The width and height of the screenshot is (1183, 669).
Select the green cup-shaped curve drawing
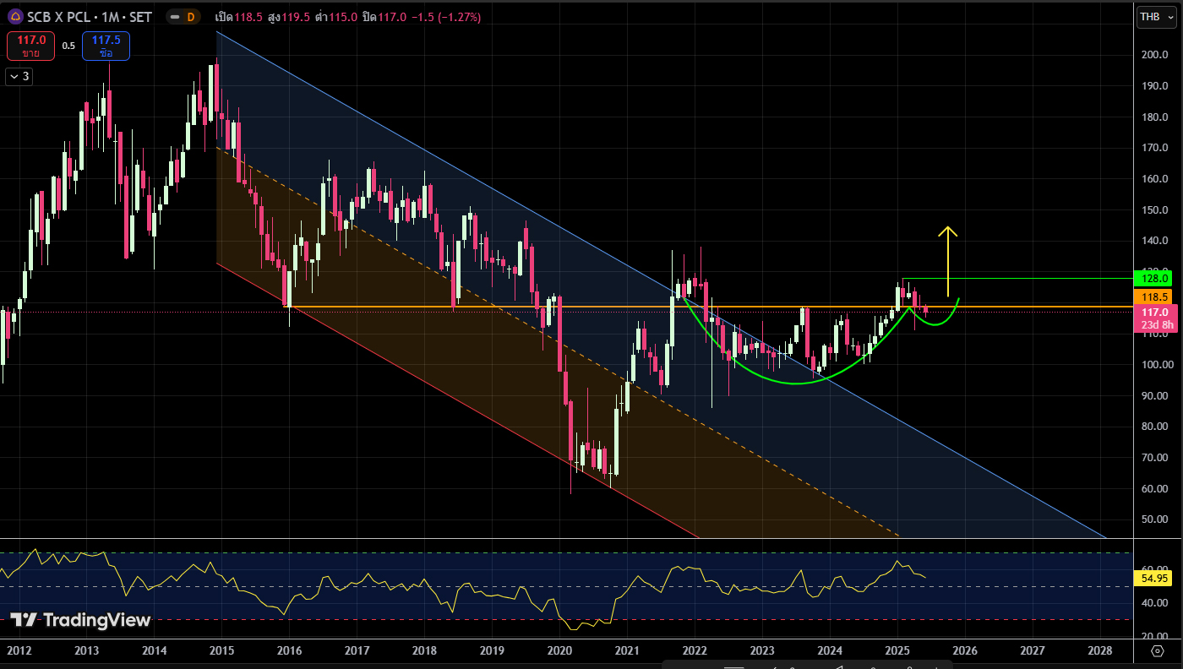point(794,383)
